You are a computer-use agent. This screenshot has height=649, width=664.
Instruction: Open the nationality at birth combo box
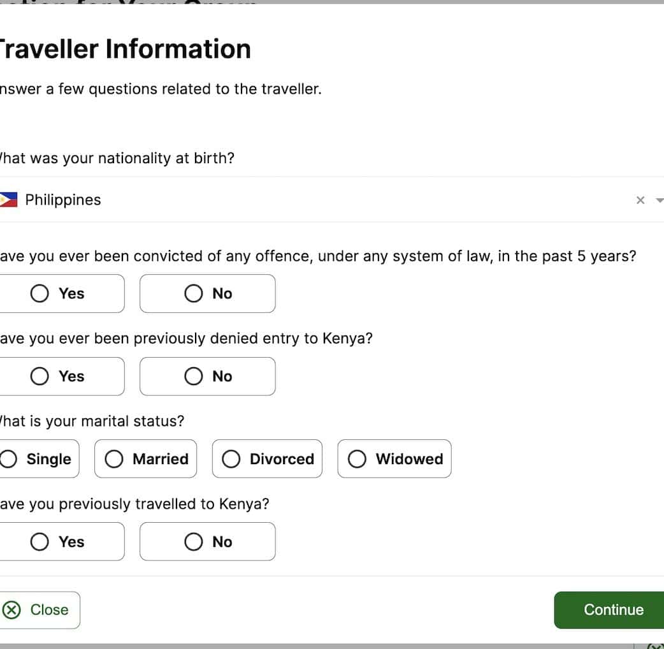tap(319, 200)
